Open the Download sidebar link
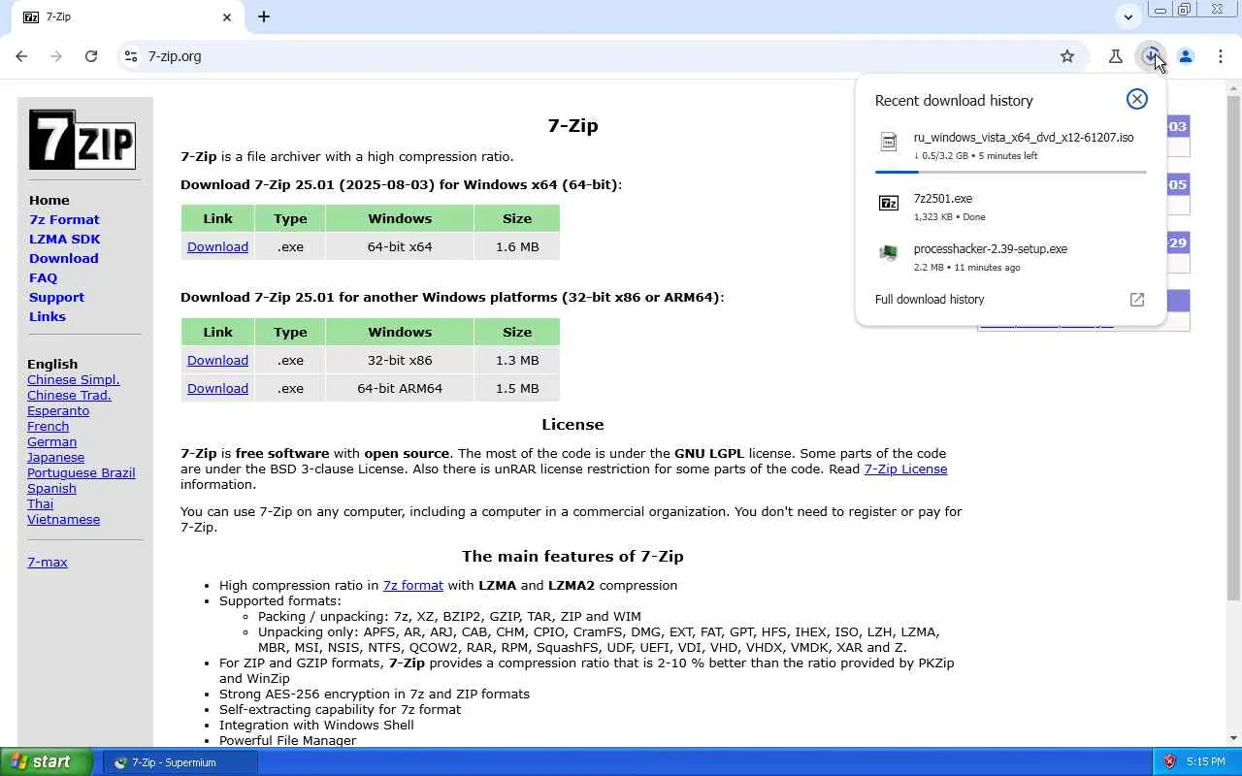Image resolution: width=1242 pixels, height=776 pixels. point(64,258)
